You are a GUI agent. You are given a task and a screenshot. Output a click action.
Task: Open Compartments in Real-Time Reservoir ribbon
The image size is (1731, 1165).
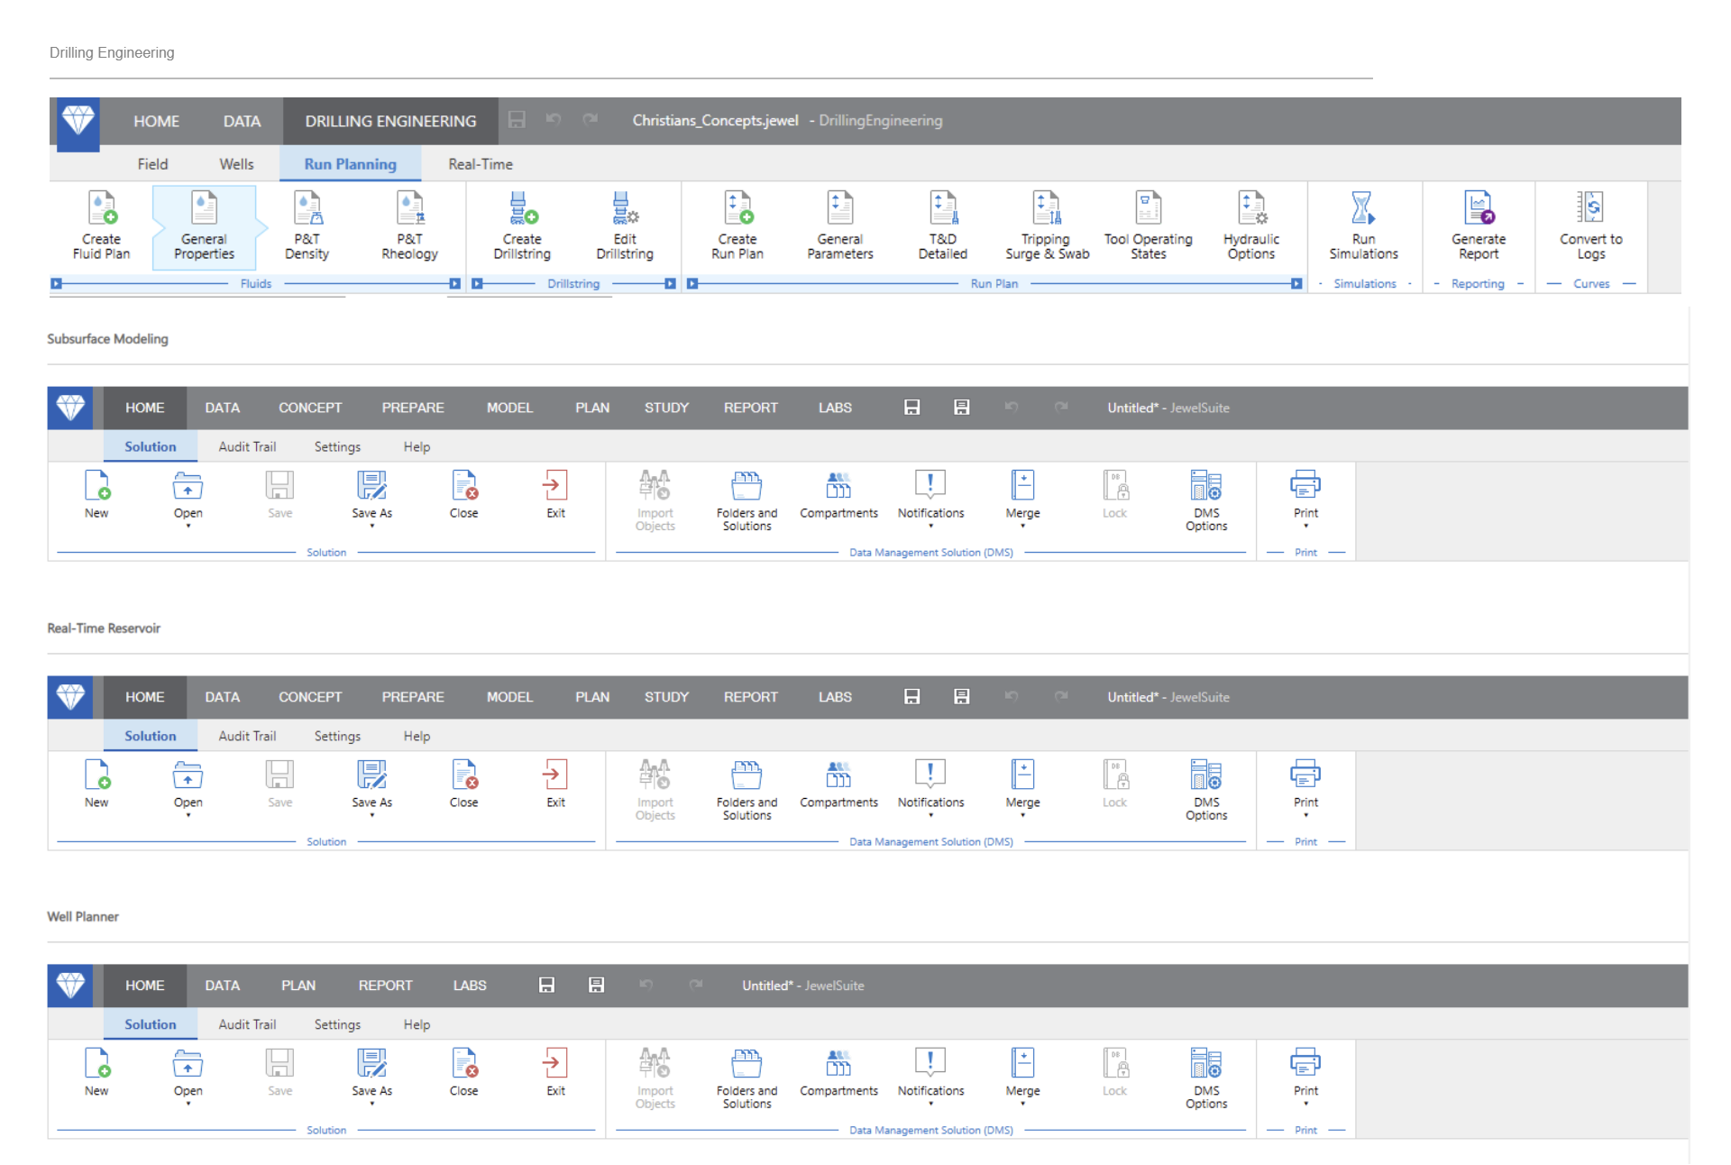pos(838,784)
